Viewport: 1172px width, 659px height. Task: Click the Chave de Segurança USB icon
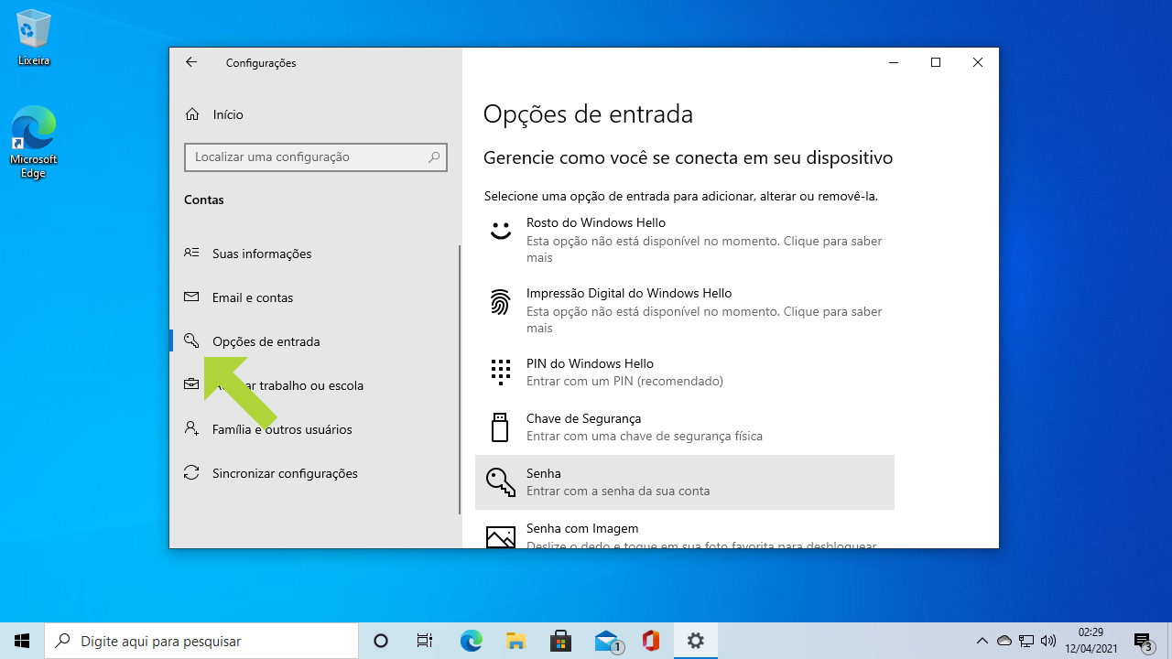[500, 427]
